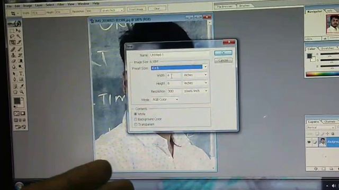Select the Rectangular Marquee tool
This screenshot has width=339, height=190.
(12, 31)
